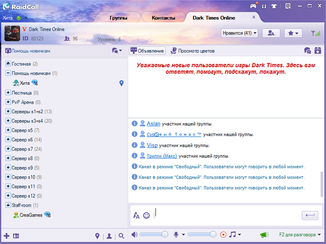This screenshot has height=244, width=326.
Task: Expand the Сервер s6 channel
Action: [x=8, y=139]
